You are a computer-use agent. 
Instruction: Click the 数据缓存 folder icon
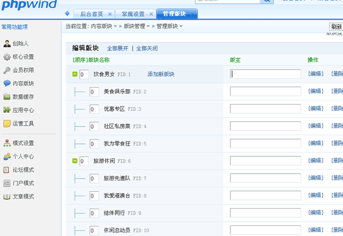[x=7, y=97]
